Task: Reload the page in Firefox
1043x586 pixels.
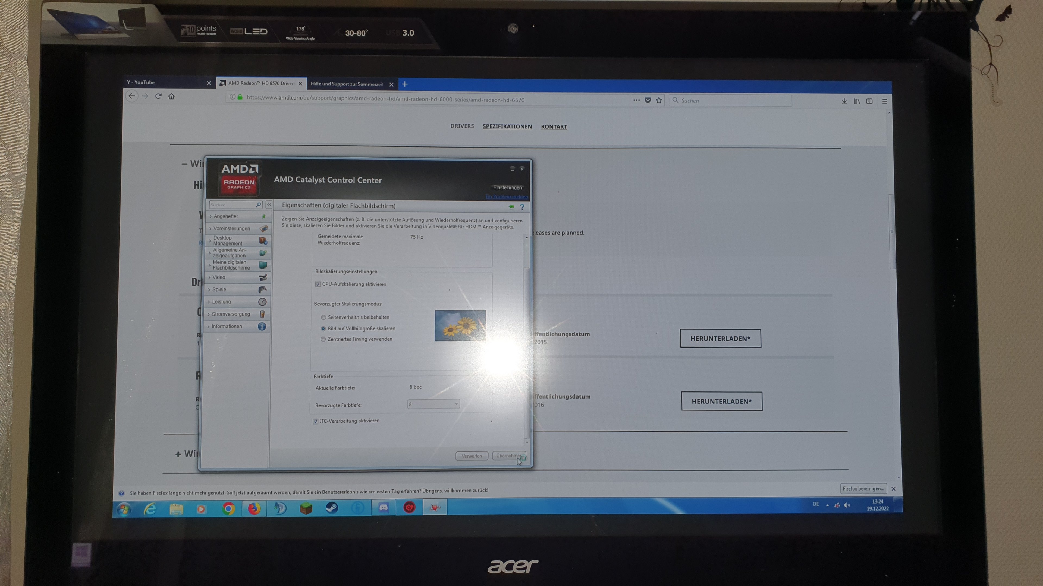Action: [x=158, y=96]
